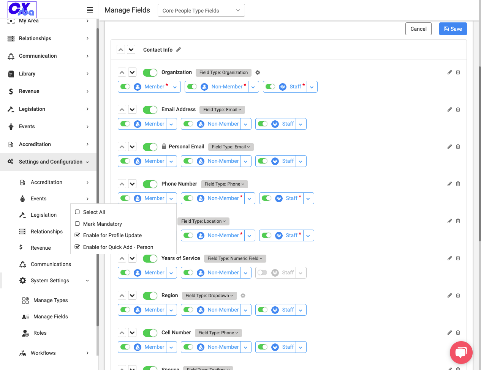Cancel field editing
The width and height of the screenshot is (481, 370).
tap(418, 29)
